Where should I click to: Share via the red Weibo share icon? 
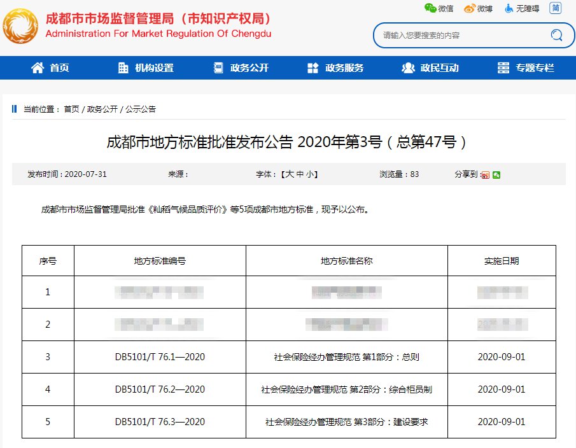pyautogui.click(x=485, y=175)
